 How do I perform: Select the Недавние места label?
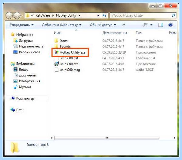coord(31,46)
